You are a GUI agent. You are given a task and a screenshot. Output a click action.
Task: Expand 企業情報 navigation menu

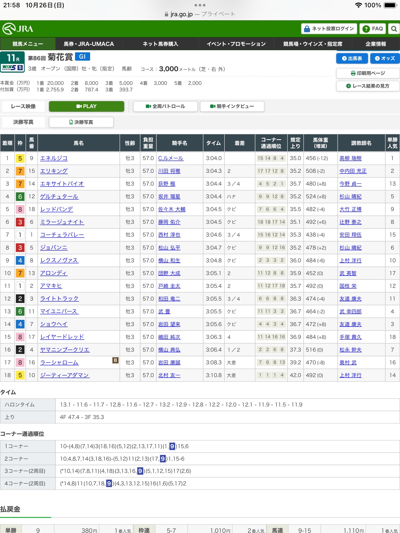coord(376,44)
